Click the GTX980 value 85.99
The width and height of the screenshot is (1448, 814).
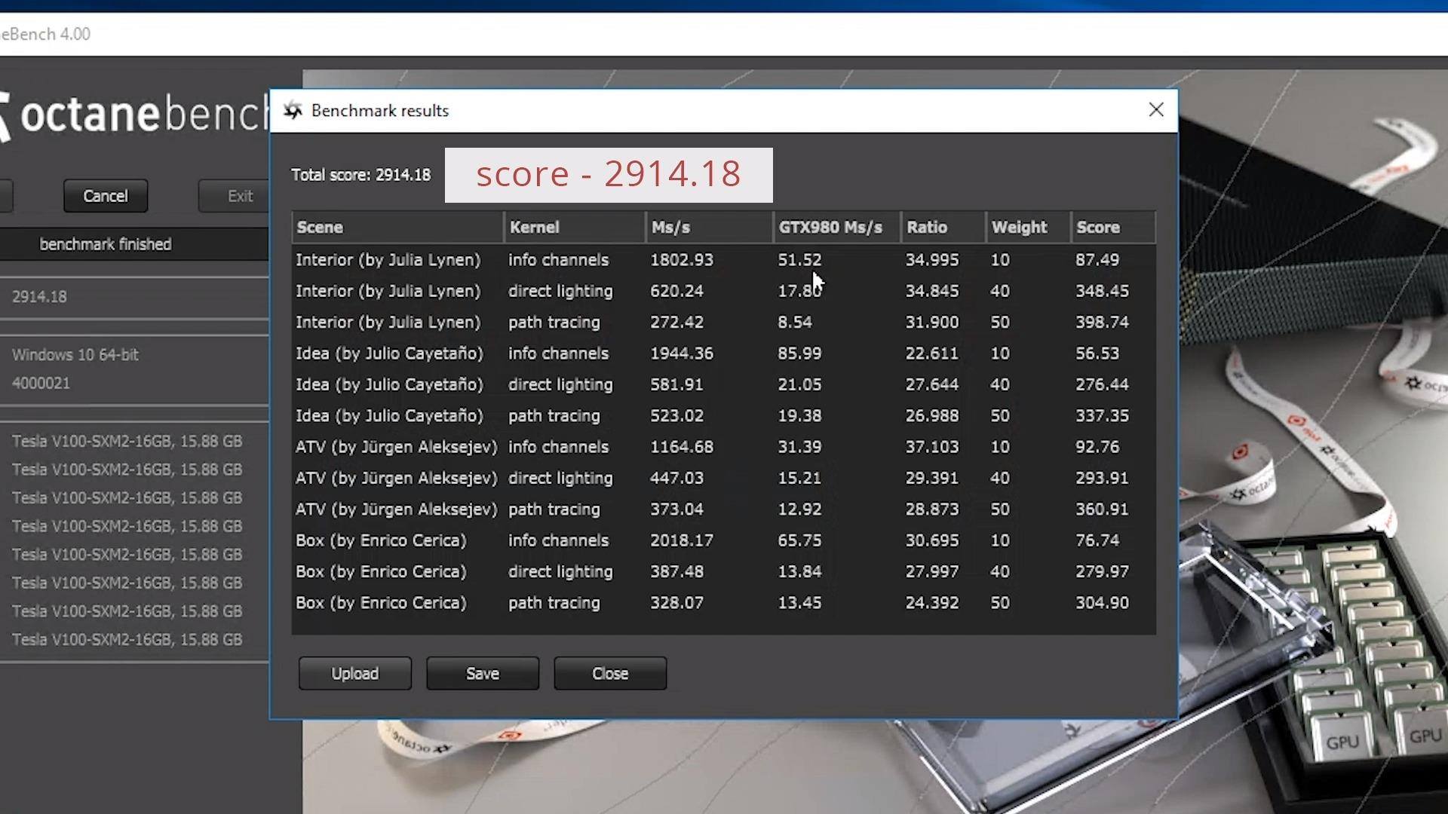point(799,353)
